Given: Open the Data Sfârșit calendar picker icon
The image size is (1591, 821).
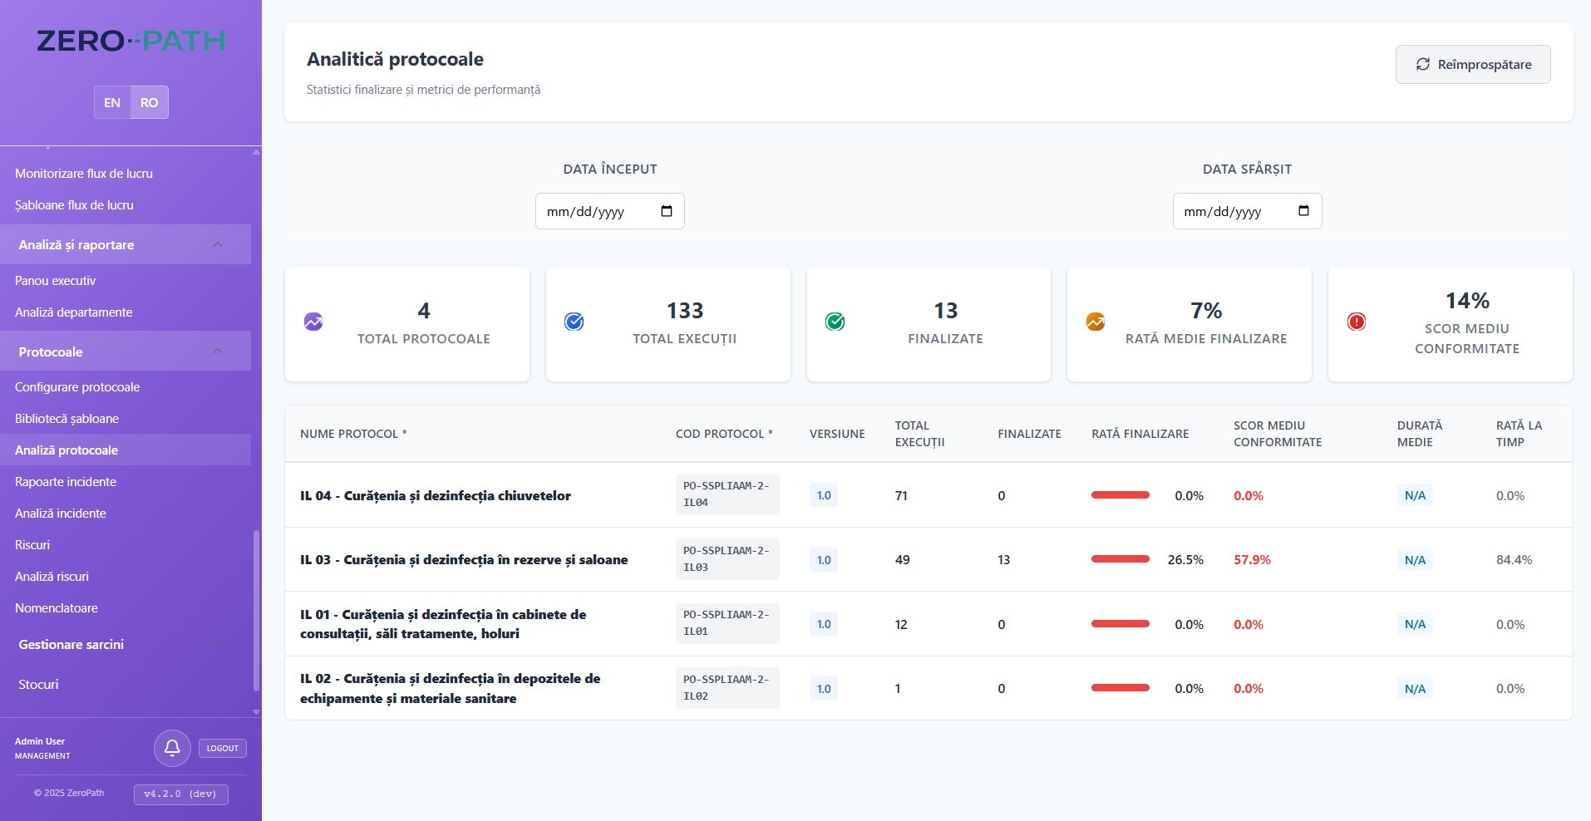Looking at the screenshot, I should [x=1304, y=211].
